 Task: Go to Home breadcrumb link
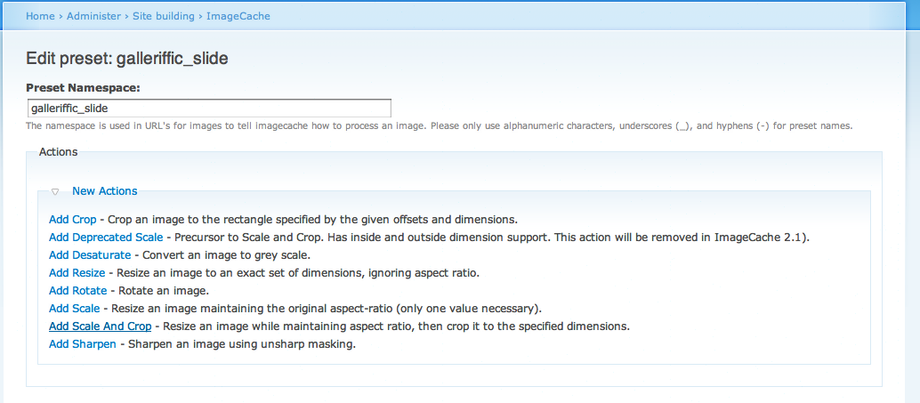click(x=40, y=16)
